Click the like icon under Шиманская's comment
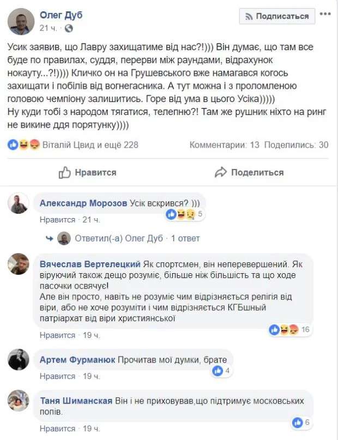This screenshot has width=338, height=440. point(297,421)
